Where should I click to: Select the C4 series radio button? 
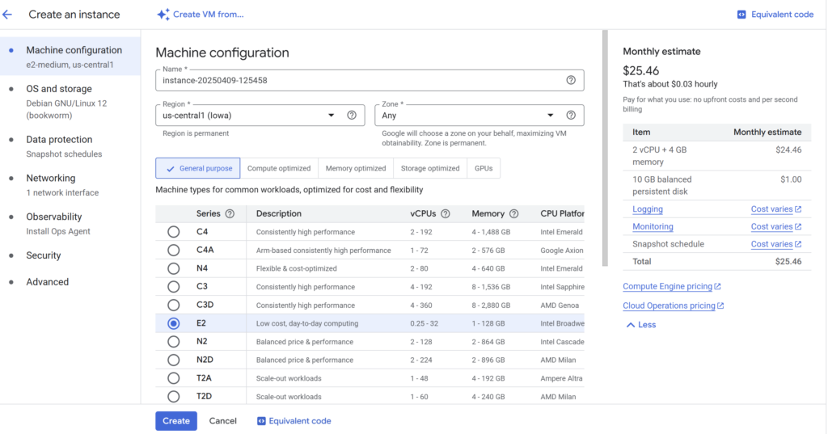174,232
